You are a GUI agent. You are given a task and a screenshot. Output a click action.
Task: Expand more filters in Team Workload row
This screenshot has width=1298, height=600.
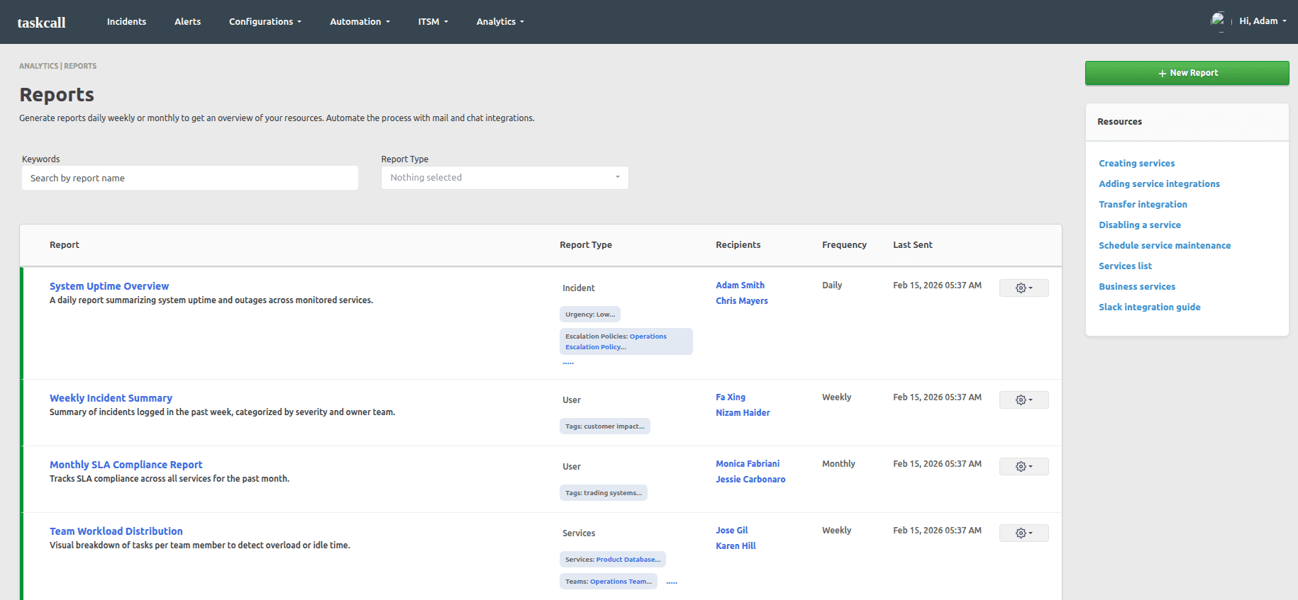(x=672, y=582)
